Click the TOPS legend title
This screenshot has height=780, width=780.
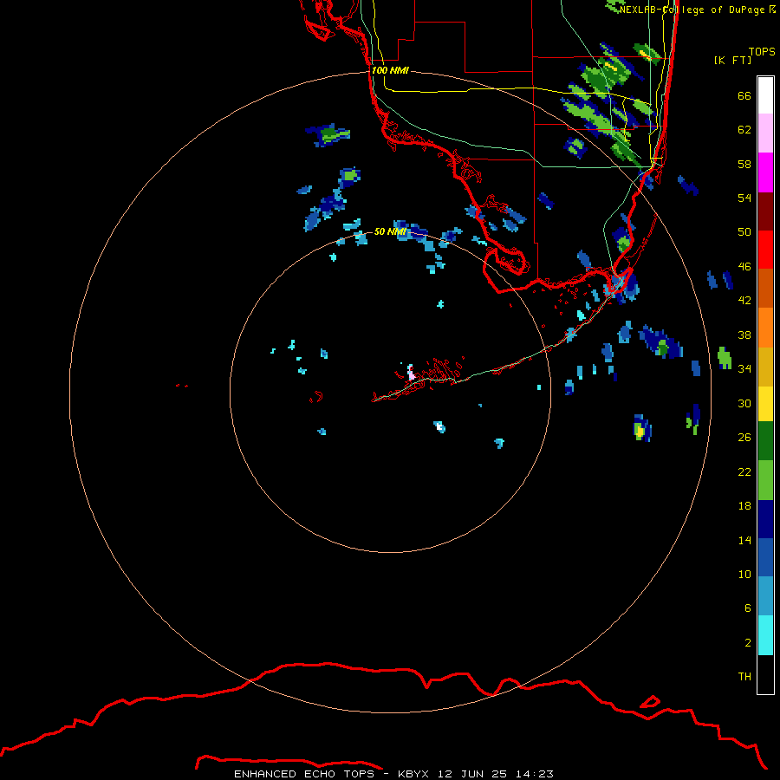(x=762, y=51)
